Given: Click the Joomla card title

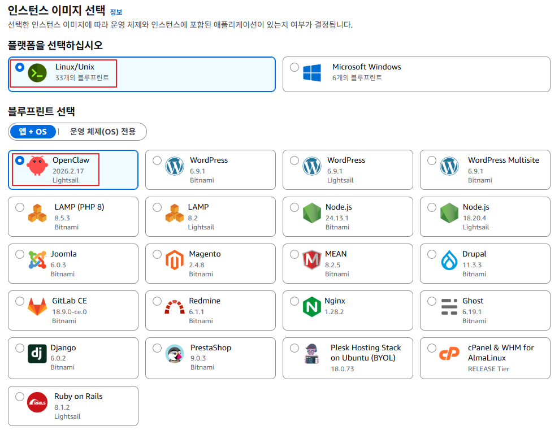Looking at the screenshot, I should 63,254.
